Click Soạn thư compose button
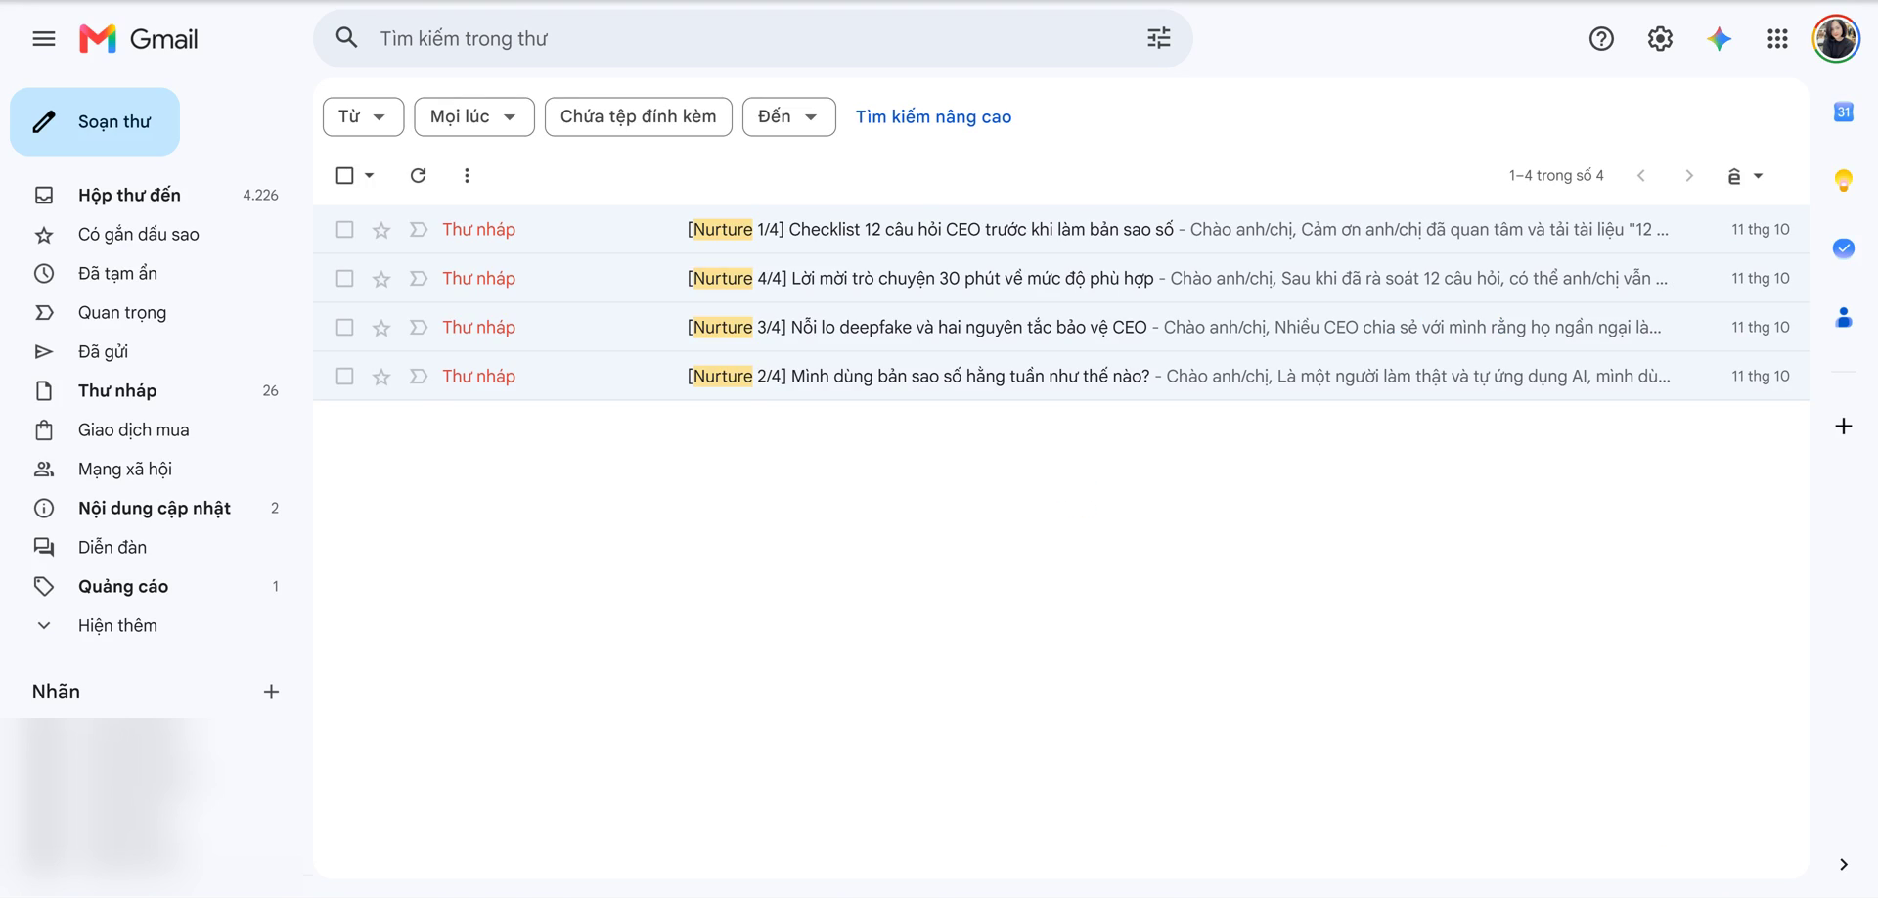Screen dimensions: 1878x898 pyautogui.click(x=95, y=122)
